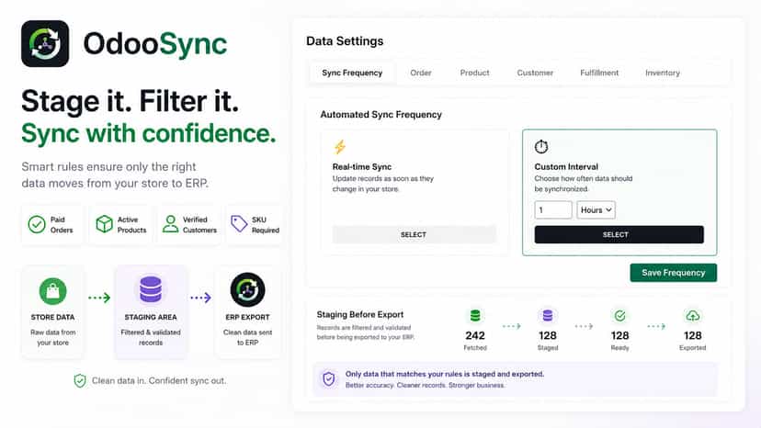This screenshot has height=428, width=761.
Task: Switch to the Customer tab
Action: coord(535,73)
